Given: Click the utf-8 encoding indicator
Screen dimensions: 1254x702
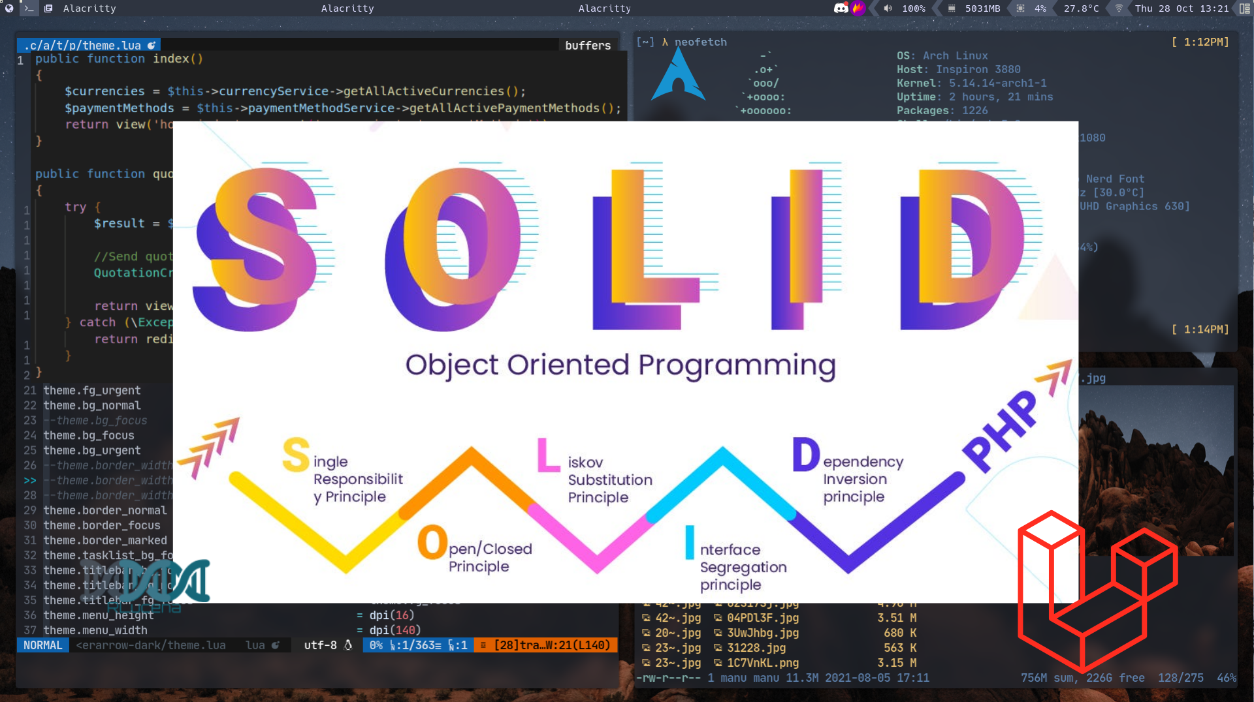Looking at the screenshot, I should click(x=320, y=645).
